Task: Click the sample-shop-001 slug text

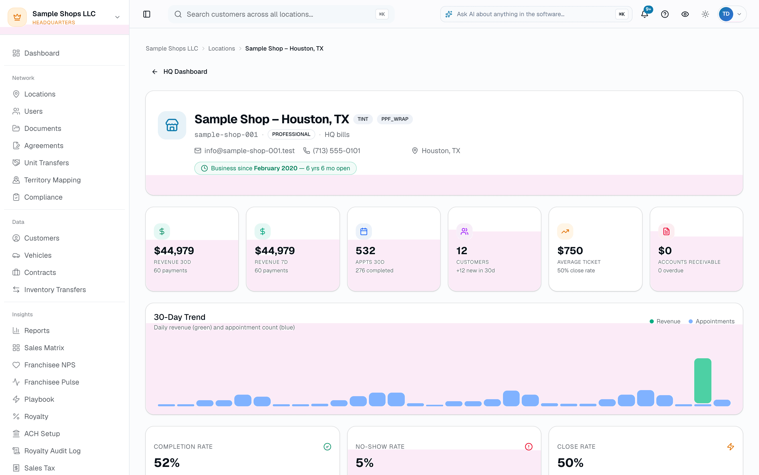Action: coord(226,134)
